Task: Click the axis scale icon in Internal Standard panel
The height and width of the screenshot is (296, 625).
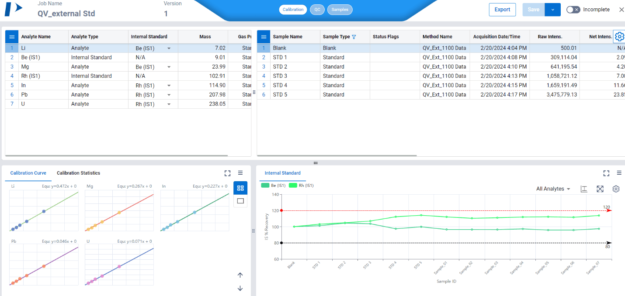Action: [x=584, y=189]
